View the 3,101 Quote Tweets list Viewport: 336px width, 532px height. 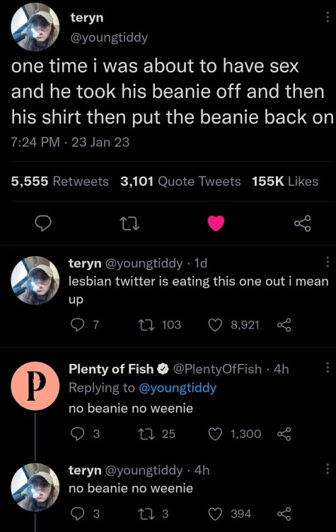tap(180, 181)
